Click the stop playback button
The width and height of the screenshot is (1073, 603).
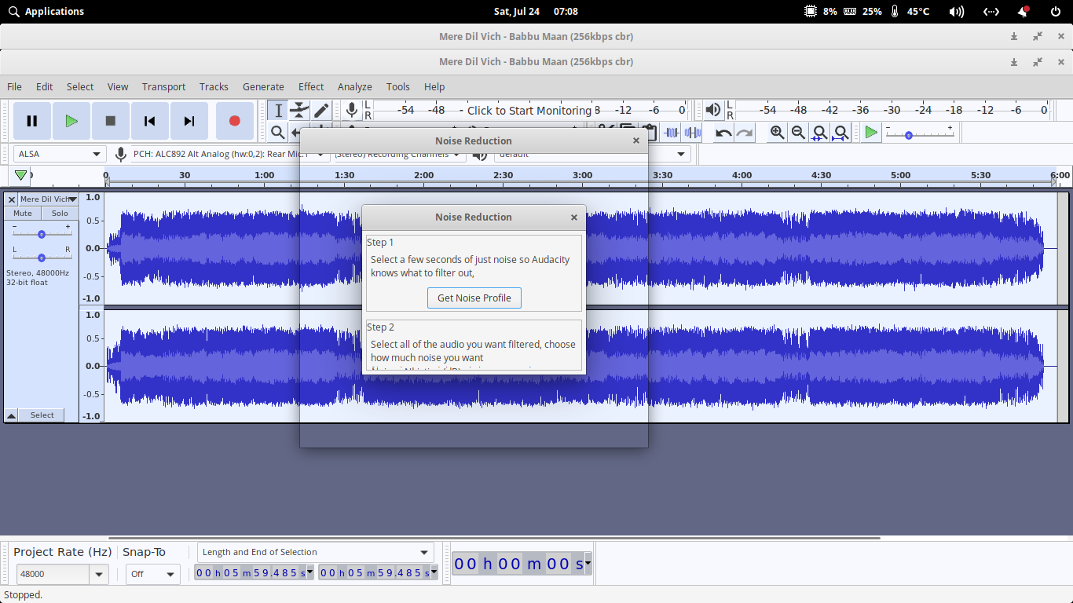click(110, 121)
